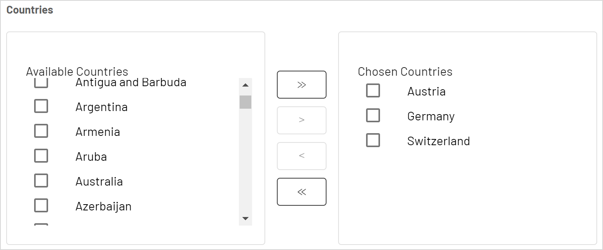603x250 pixels.
Task: Click the Germany country label
Action: coord(431,116)
